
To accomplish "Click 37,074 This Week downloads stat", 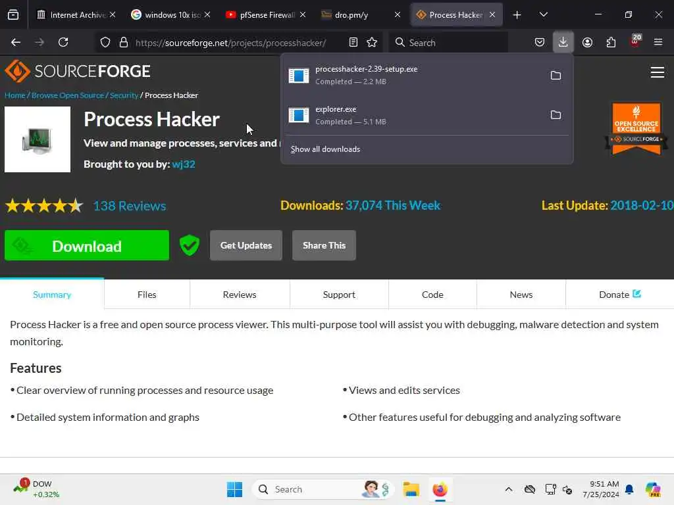I will click(393, 205).
